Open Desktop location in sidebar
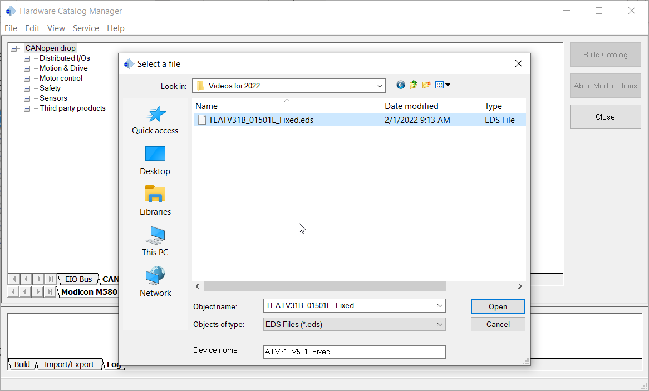This screenshot has height=391, width=649. pyautogui.click(x=155, y=161)
